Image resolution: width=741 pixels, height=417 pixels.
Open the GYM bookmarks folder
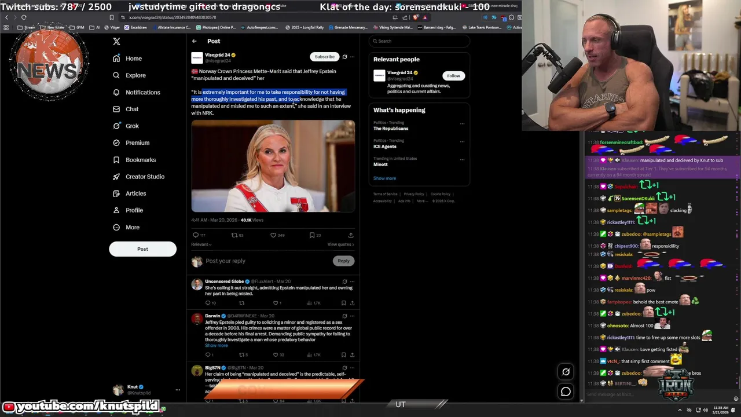coord(78,27)
